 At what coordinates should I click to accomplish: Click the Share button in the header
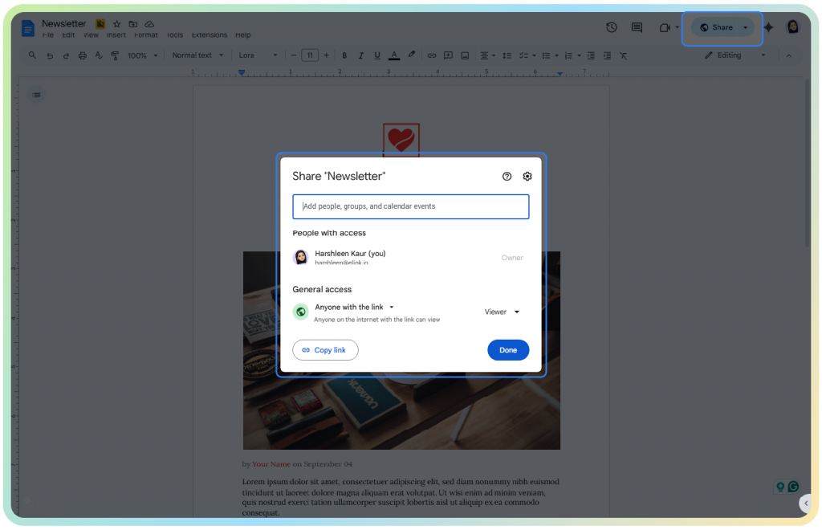pyautogui.click(x=717, y=27)
